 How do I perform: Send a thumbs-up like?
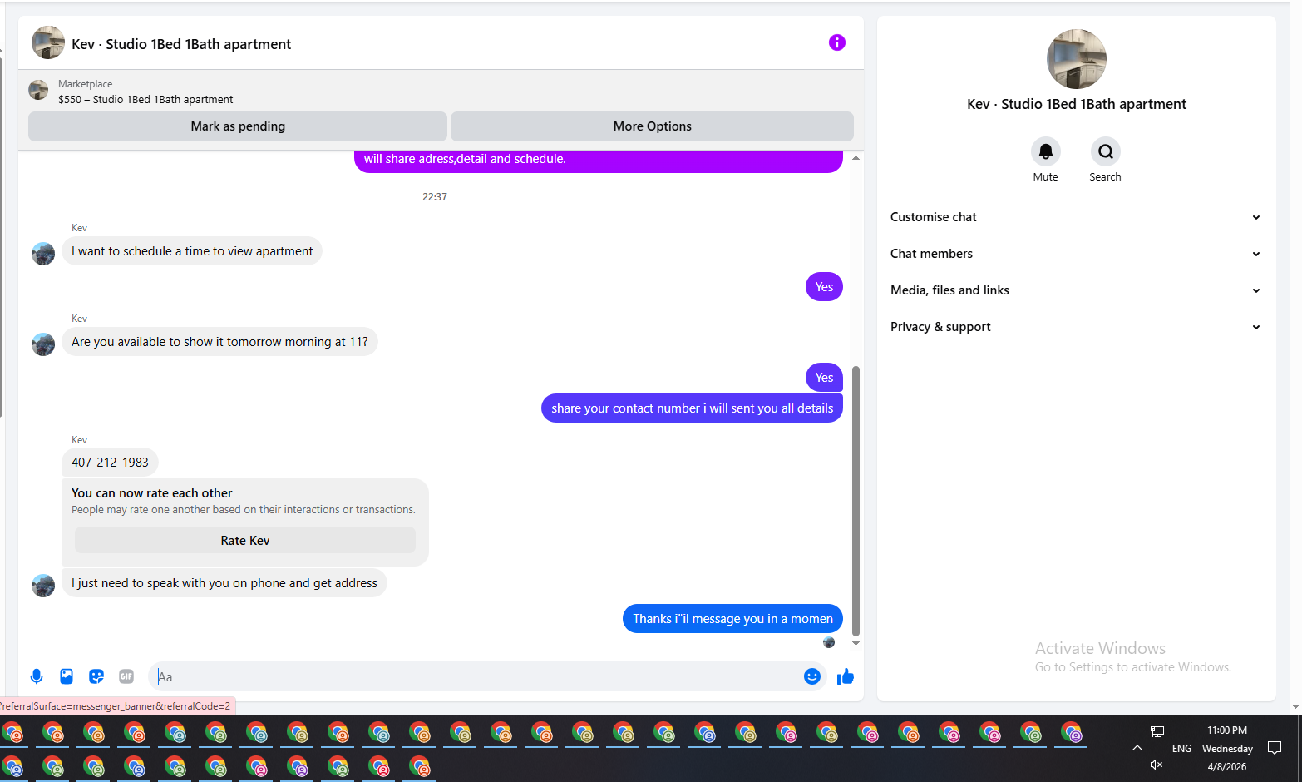(846, 676)
